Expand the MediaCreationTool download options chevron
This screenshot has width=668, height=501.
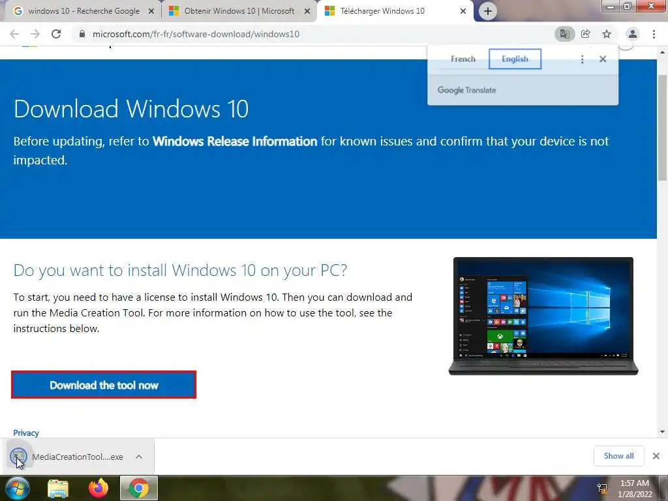click(139, 457)
